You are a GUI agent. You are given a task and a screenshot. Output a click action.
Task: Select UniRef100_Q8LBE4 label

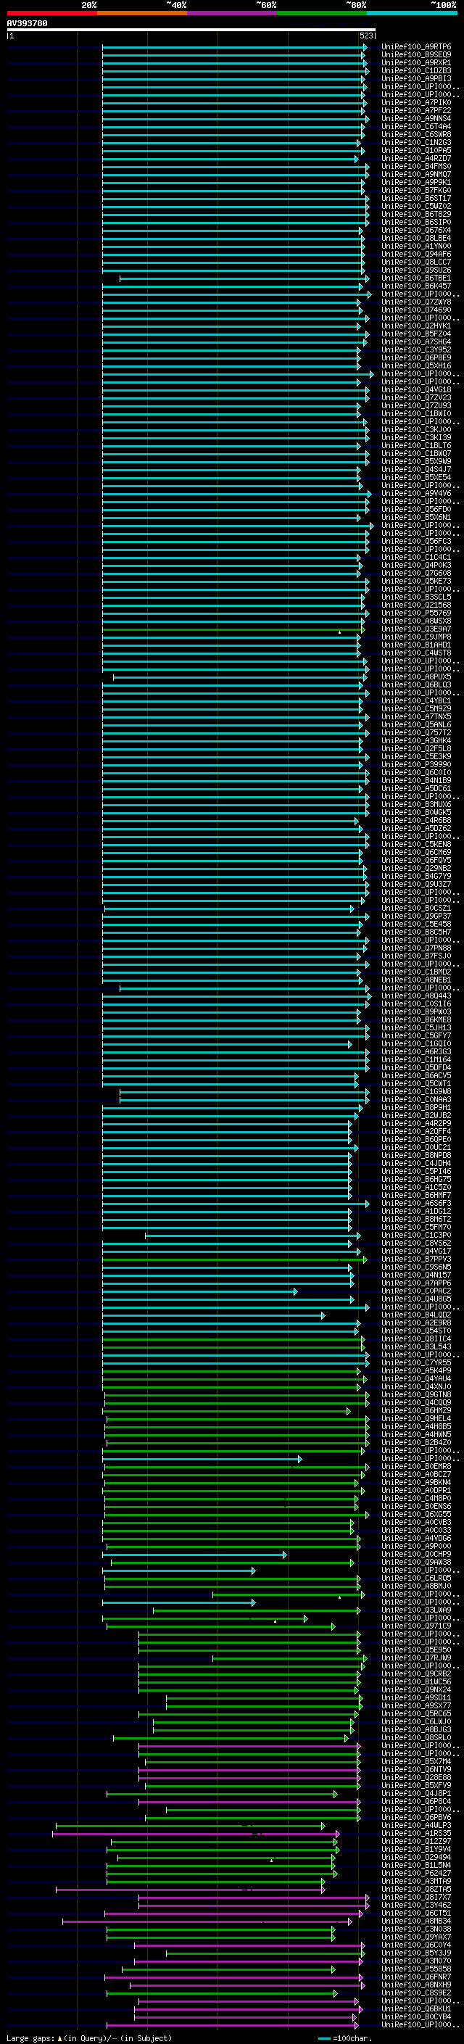coord(416,238)
